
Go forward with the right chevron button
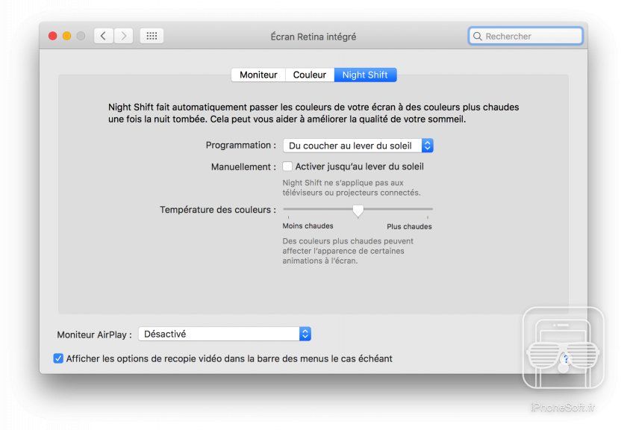124,36
